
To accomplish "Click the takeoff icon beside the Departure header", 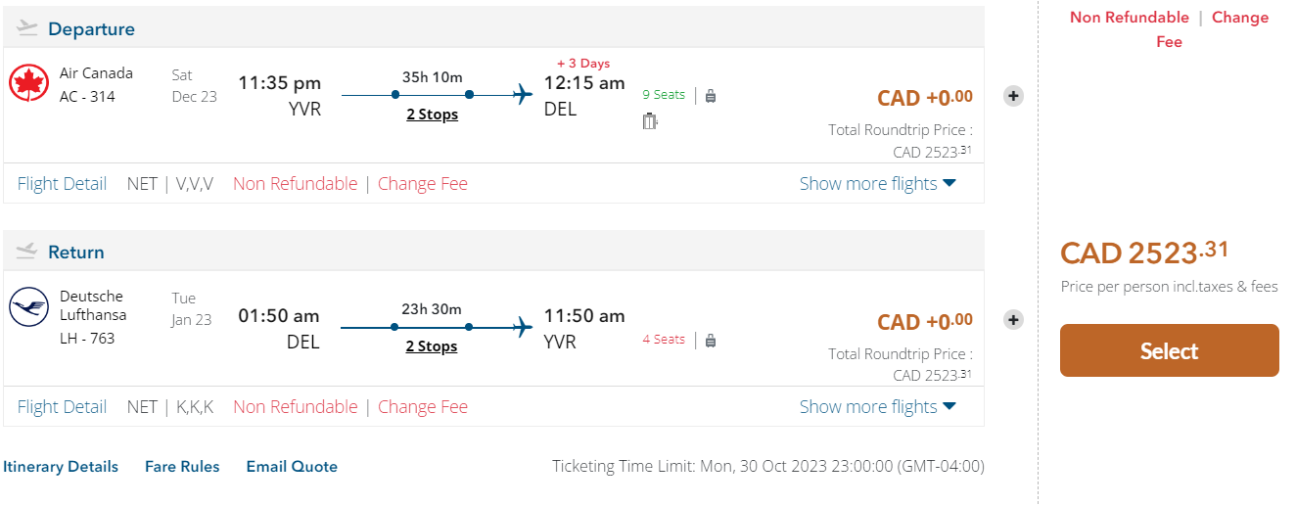I will coord(26,28).
